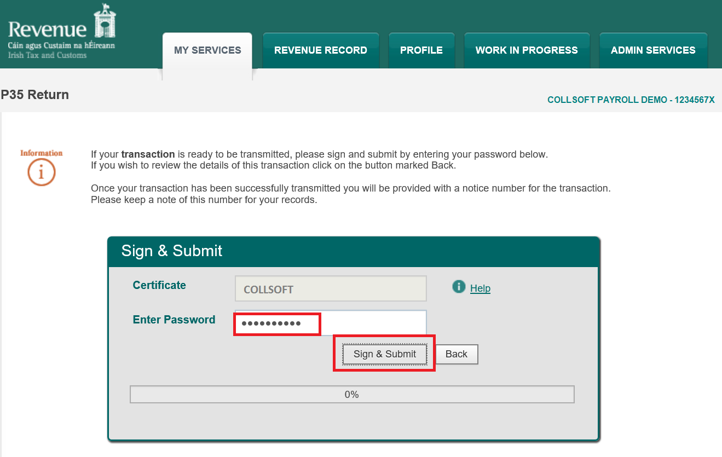Click the COLLSOFT PAYROLL DEMO account name
The height and width of the screenshot is (457, 722).
tap(631, 100)
